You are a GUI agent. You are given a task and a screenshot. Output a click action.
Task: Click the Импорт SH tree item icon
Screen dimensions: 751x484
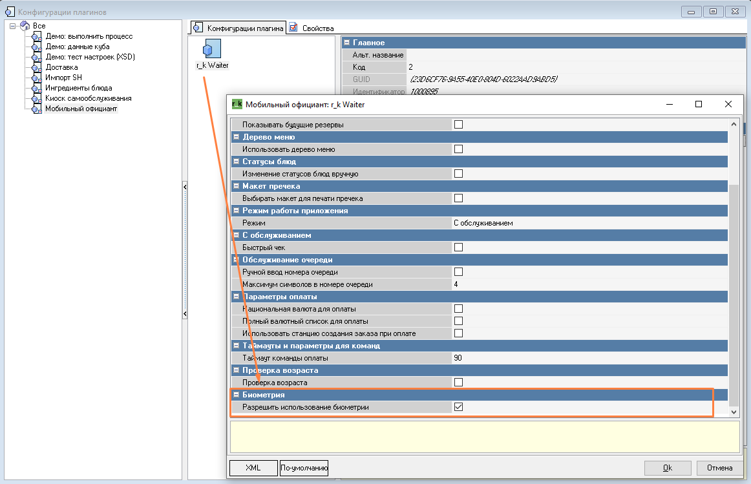[x=37, y=78]
